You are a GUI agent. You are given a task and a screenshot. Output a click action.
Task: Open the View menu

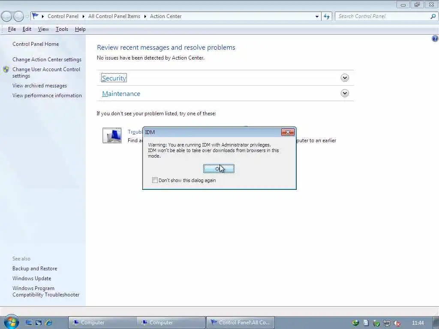point(43,29)
